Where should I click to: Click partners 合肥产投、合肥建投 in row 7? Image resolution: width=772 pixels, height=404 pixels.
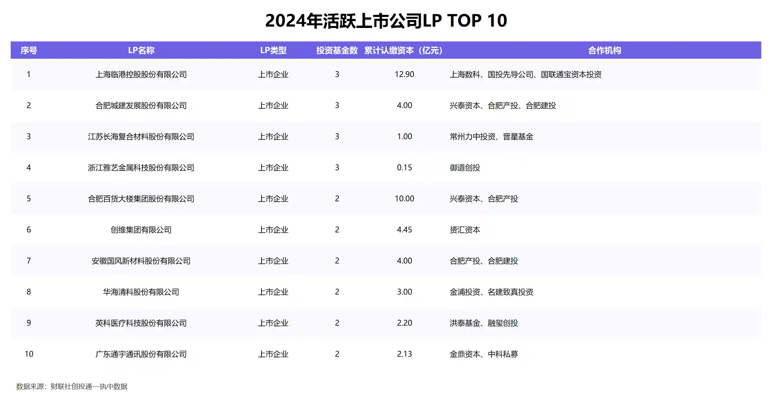(x=484, y=261)
